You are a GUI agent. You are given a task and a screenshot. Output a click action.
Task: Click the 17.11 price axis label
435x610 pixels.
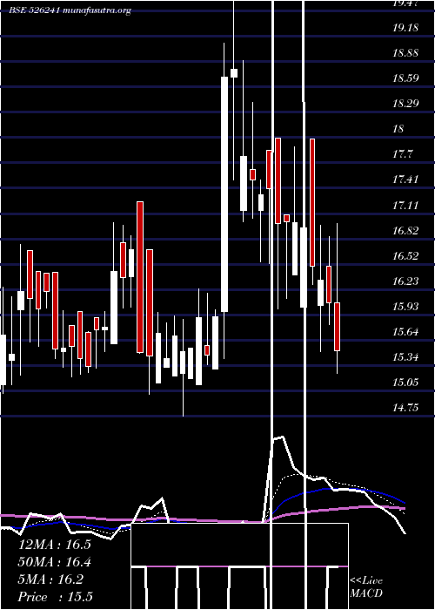tap(405, 206)
